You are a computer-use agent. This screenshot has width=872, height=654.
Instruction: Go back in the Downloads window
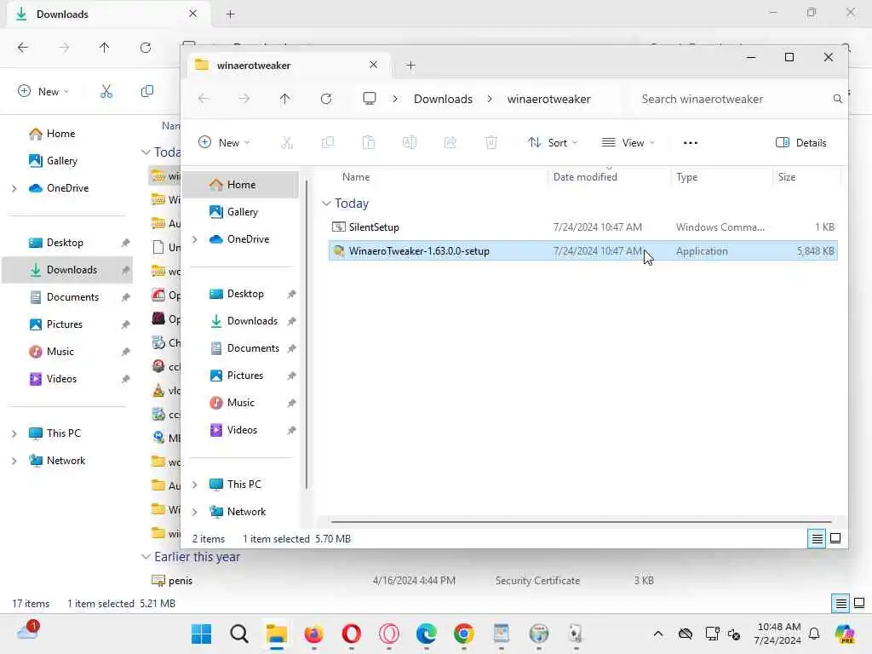point(23,48)
